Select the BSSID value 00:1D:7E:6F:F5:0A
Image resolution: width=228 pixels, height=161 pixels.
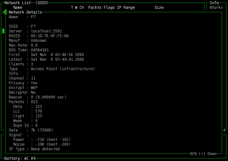pos(50,36)
